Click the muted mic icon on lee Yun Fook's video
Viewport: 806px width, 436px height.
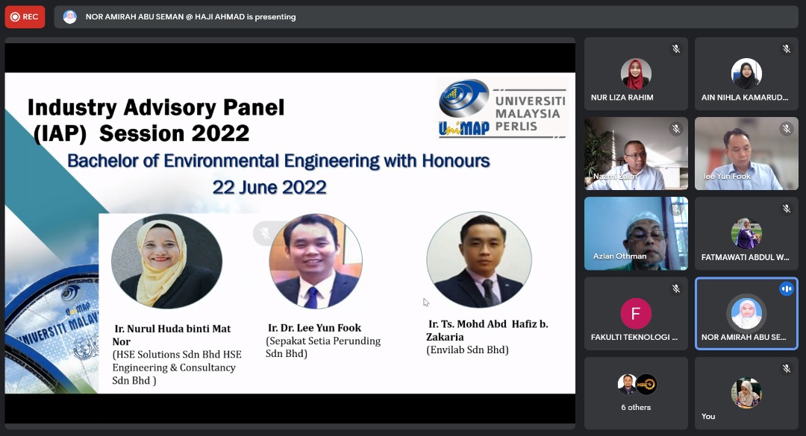click(786, 129)
